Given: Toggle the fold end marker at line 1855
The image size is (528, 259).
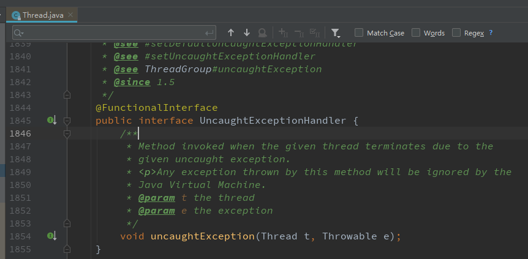Looking at the screenshot, I should click(67, 249).
